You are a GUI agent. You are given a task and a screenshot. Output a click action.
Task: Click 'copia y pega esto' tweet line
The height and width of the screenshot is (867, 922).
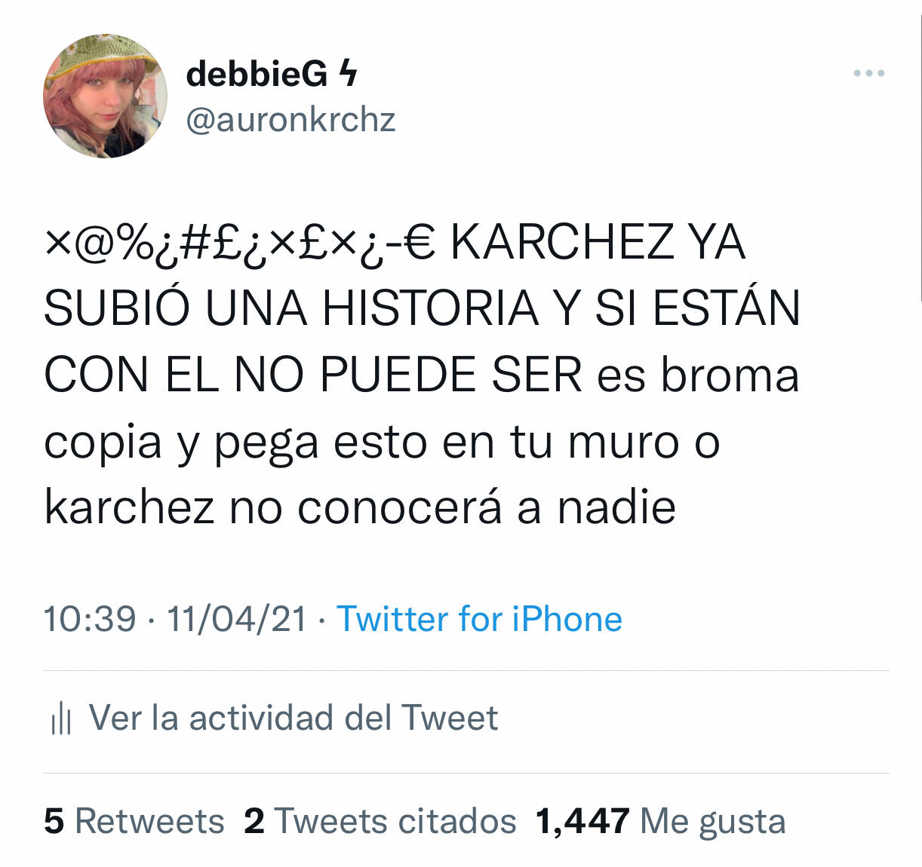(382, 443)
